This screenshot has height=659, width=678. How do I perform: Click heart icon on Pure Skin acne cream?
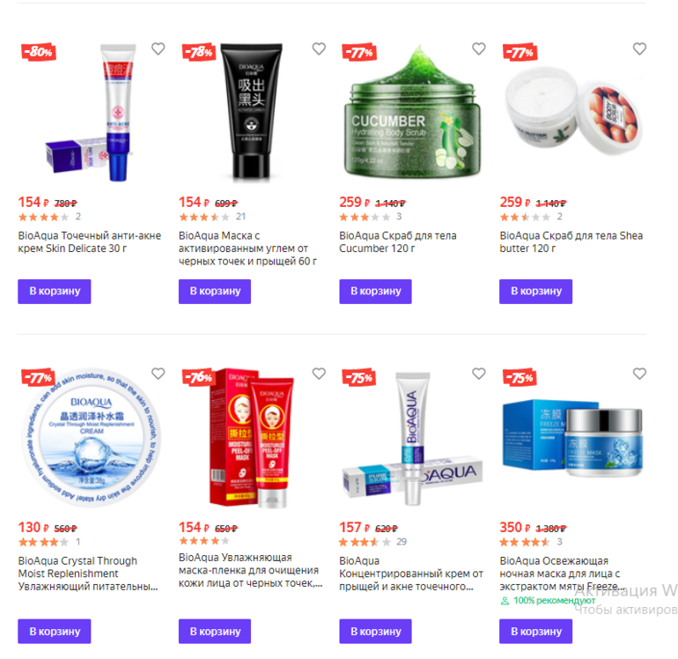pos(479,374)
